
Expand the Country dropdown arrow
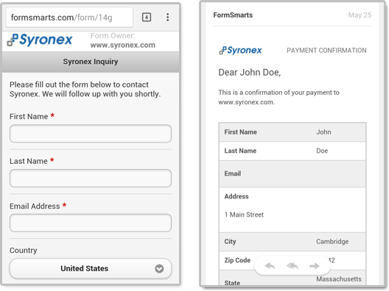tap(159, 268)
